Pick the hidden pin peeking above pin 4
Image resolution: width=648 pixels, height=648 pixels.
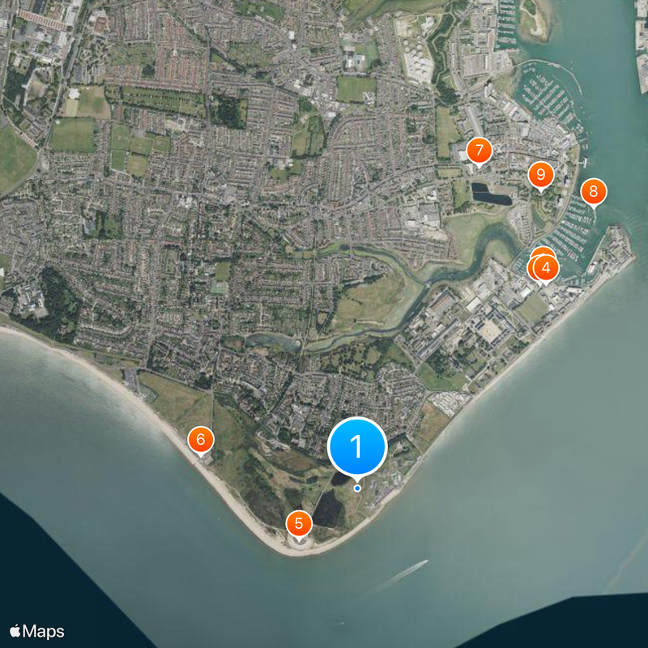pyautogui.click(x=543, y=250)
